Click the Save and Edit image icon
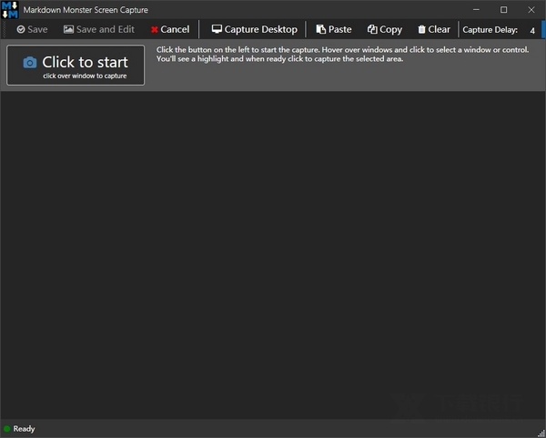This screenshot has height=438, width=546. [x=68, y=30]
